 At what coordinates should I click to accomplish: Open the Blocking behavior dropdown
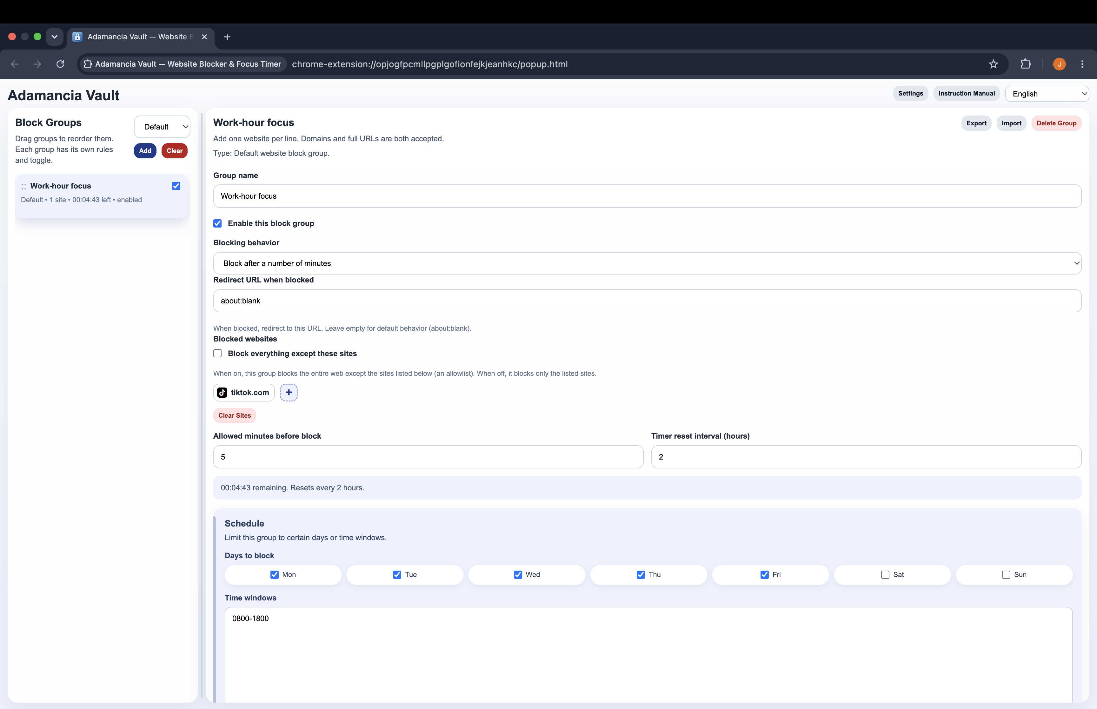647,263
